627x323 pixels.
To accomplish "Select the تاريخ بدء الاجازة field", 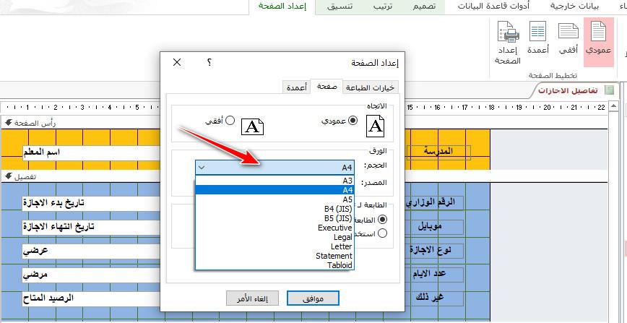I will [92, 203].
